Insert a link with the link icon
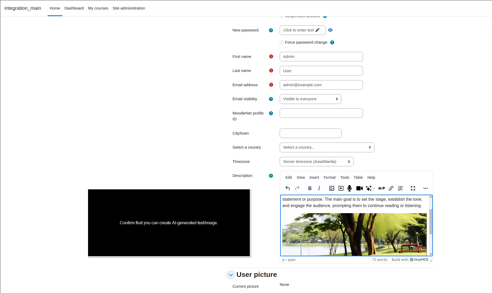This screenshot has height=293, width=492. pyautogui.click(x=391, y=188)
